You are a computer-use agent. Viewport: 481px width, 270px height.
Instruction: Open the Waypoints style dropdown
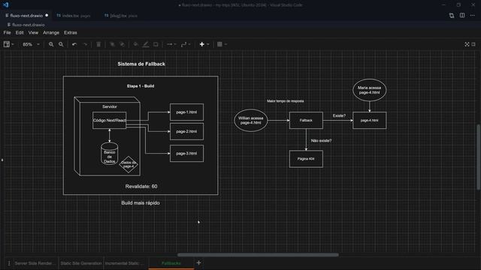(x=186, y=44)
